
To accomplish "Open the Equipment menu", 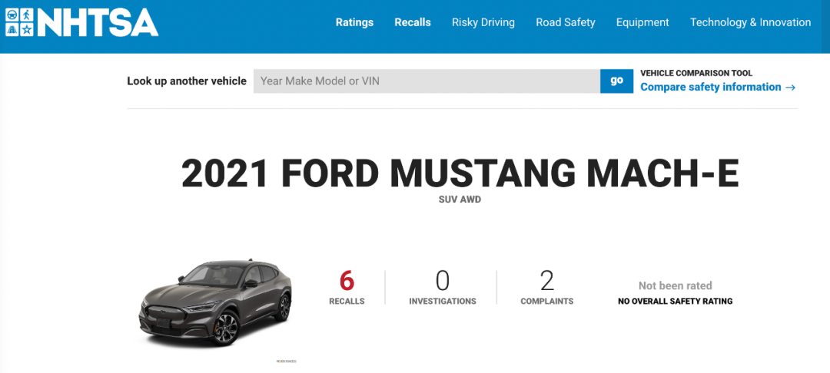I will (x=642, y=23).
